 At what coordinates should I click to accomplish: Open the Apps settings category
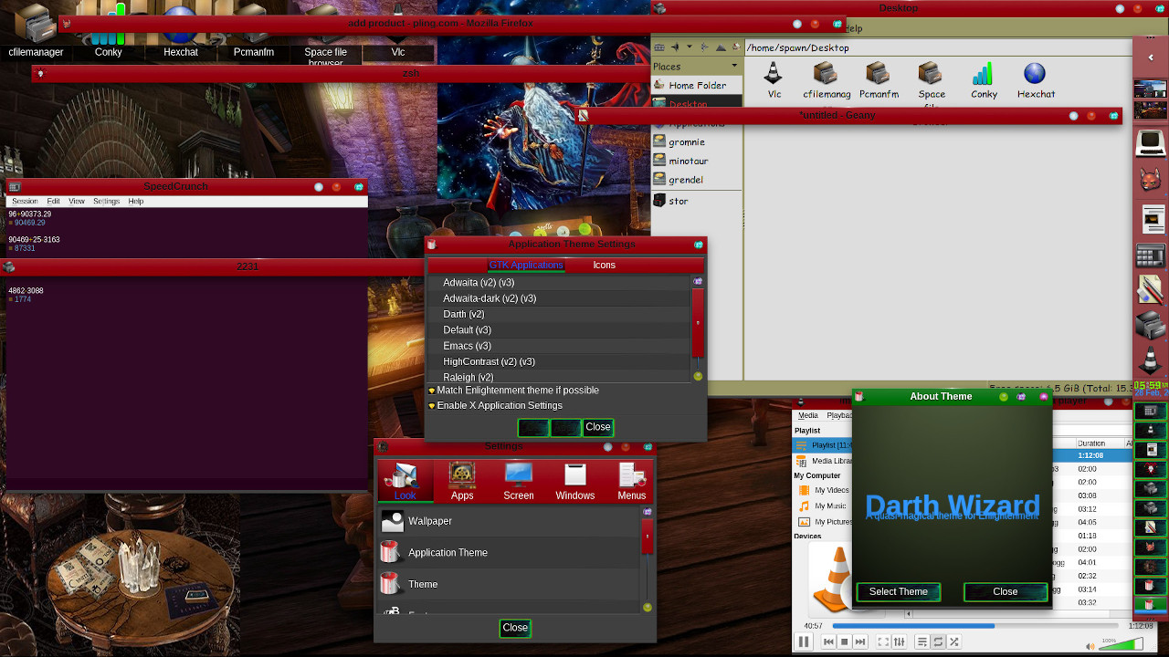tap(462, 481)
